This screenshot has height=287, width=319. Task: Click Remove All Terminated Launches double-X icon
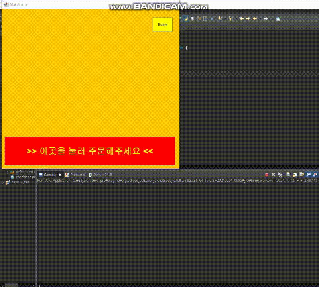(x=280, y=175)
